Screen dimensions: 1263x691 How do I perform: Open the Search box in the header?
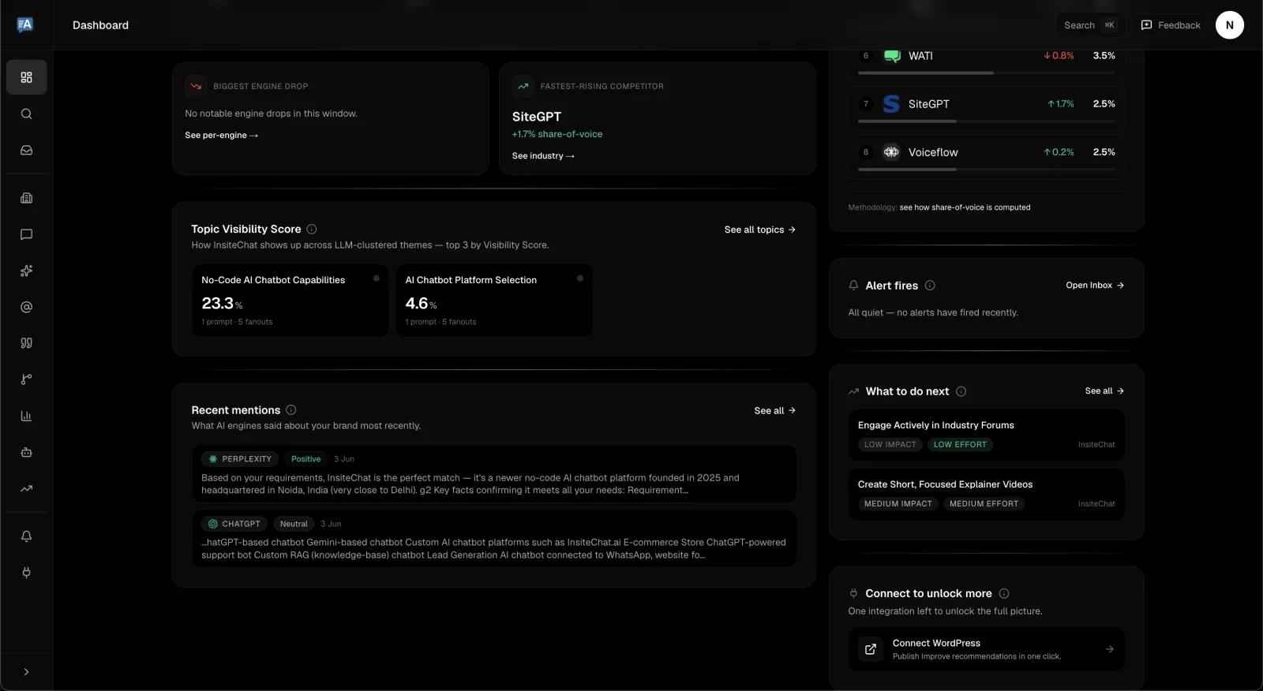(x=1091, y=25)
